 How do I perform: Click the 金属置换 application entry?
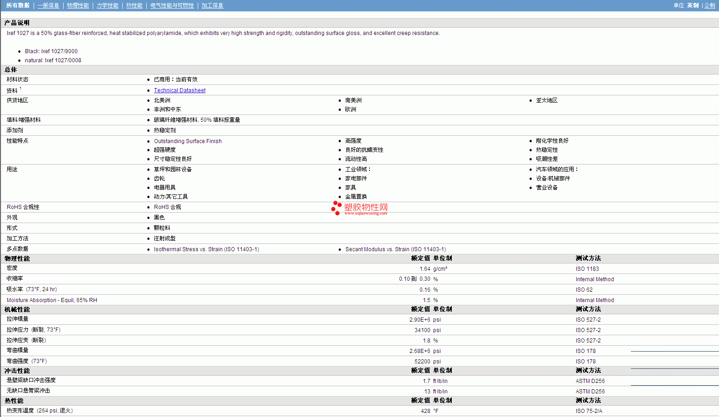[356, 197]
